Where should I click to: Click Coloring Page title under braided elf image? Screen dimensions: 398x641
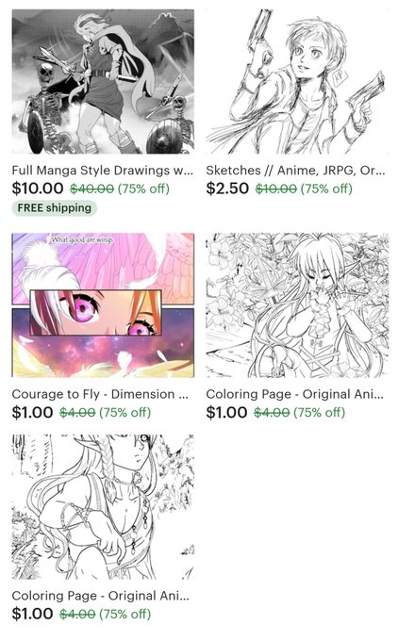pos(101,596)
